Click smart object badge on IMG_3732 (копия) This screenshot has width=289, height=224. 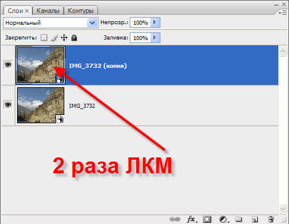click(x=60, y=79)
